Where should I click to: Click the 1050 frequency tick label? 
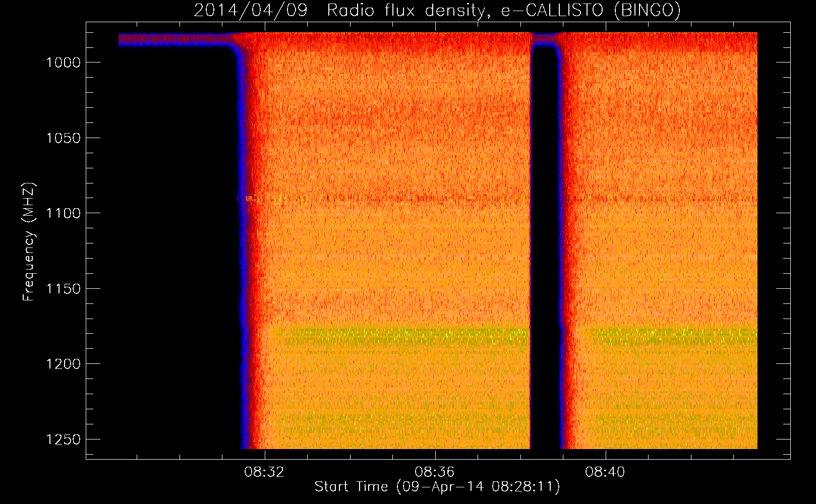tap(63, 138)
